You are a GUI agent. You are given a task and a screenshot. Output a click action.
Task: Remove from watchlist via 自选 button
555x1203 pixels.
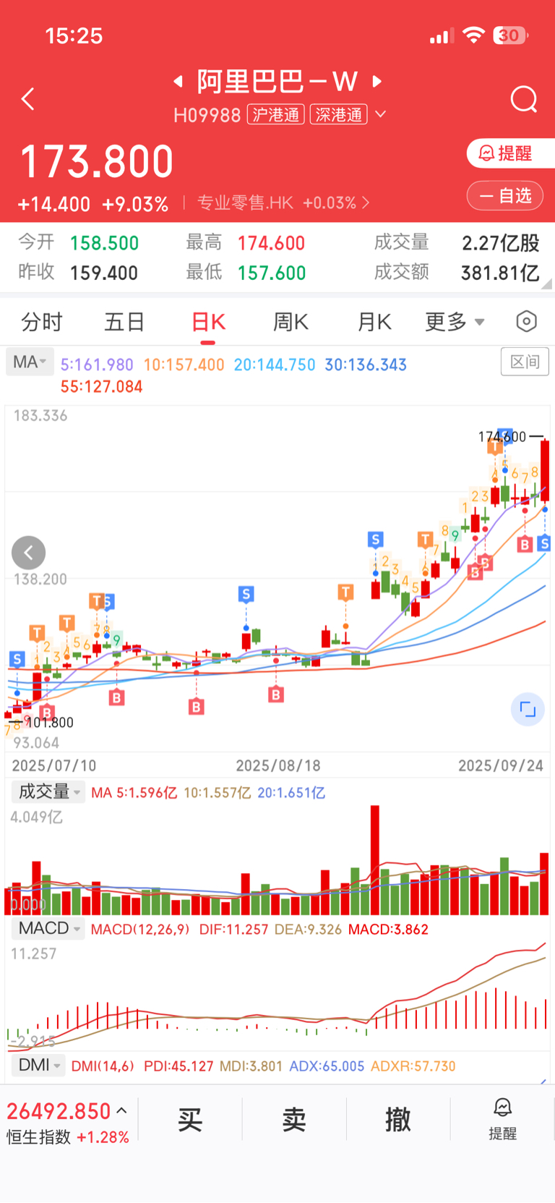click(505, 195)
